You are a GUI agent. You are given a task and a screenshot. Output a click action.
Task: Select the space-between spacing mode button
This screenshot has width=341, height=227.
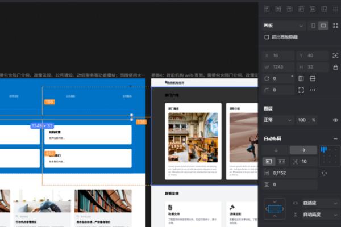click(282, 162)
